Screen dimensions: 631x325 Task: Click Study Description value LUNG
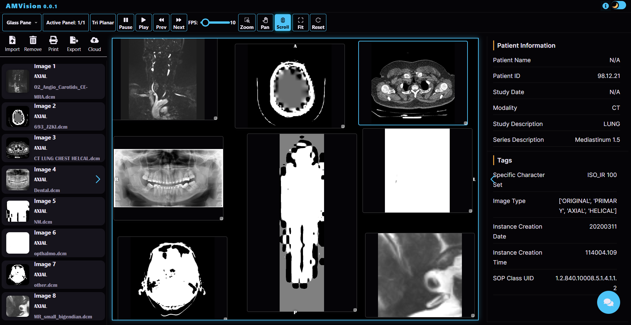612,124
